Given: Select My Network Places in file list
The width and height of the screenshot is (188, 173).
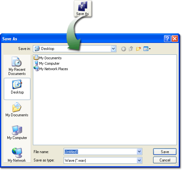Looking at the screenshot, I should click(x=51, y=69).
